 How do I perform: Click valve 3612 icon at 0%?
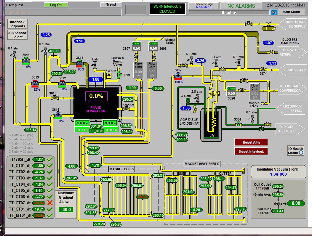click(x=62, y=84)
